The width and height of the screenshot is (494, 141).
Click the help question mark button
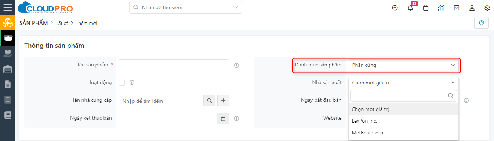(x=482, y=23)
